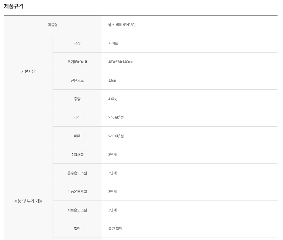Image resolution: width=283 pixels, height=240 pixels.
Task: Select the 4.6kg weight value
Action: pos(112,99)
